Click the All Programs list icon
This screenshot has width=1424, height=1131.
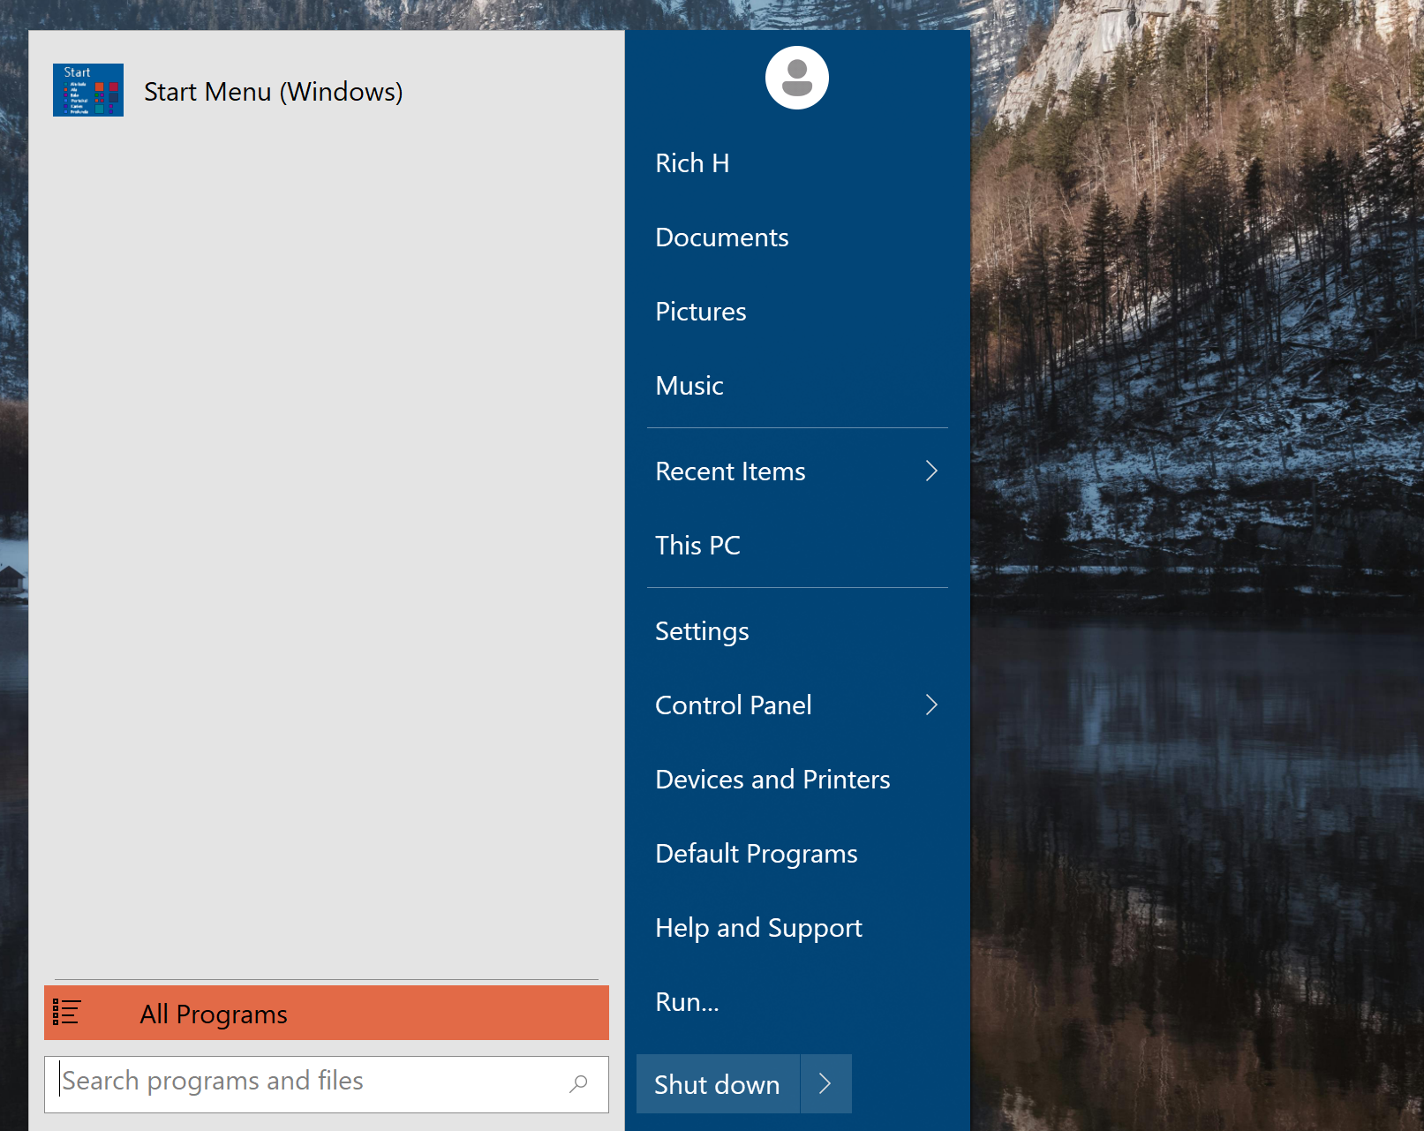66,1012
